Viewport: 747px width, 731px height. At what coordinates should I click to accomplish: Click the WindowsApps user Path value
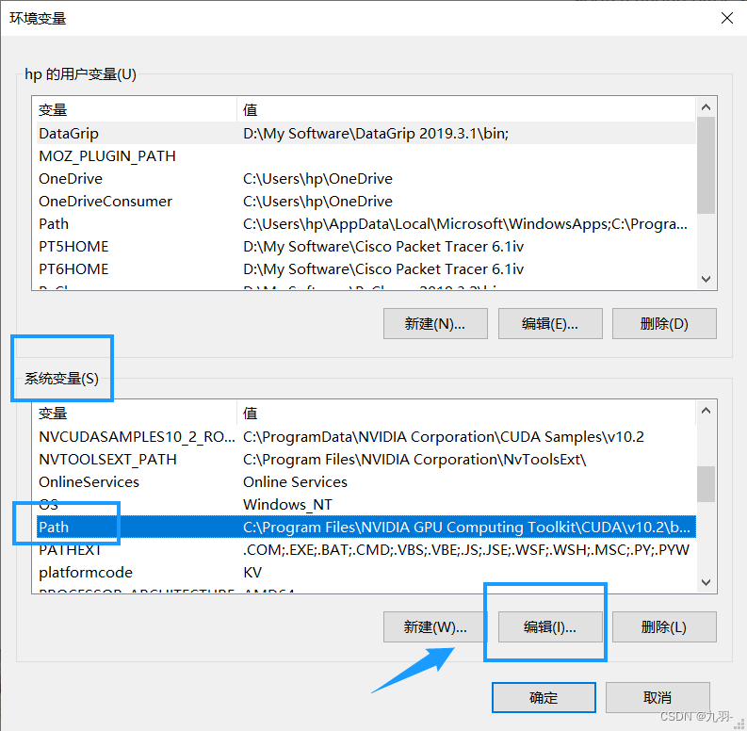[x=465, y=223]
